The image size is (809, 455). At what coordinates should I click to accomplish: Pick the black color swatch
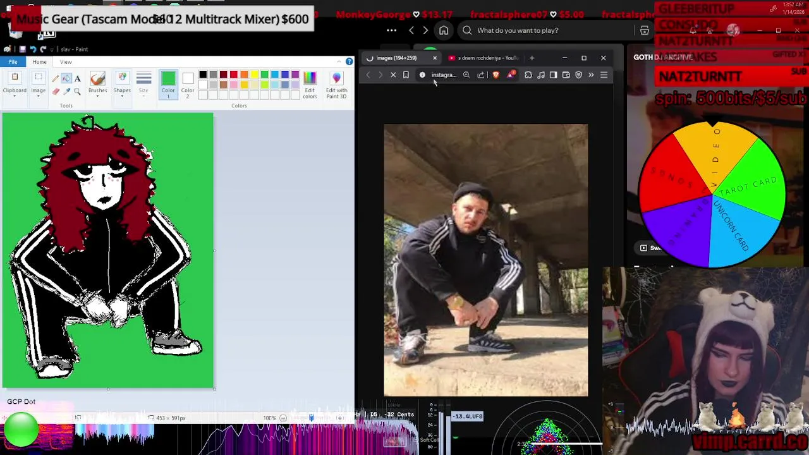203,75
